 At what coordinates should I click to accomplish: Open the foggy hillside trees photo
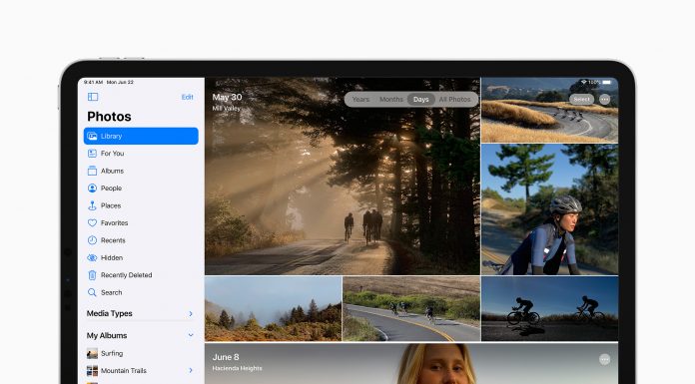[x=273, y=309]
